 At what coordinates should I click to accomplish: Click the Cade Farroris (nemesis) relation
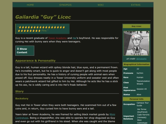[143, 116]
